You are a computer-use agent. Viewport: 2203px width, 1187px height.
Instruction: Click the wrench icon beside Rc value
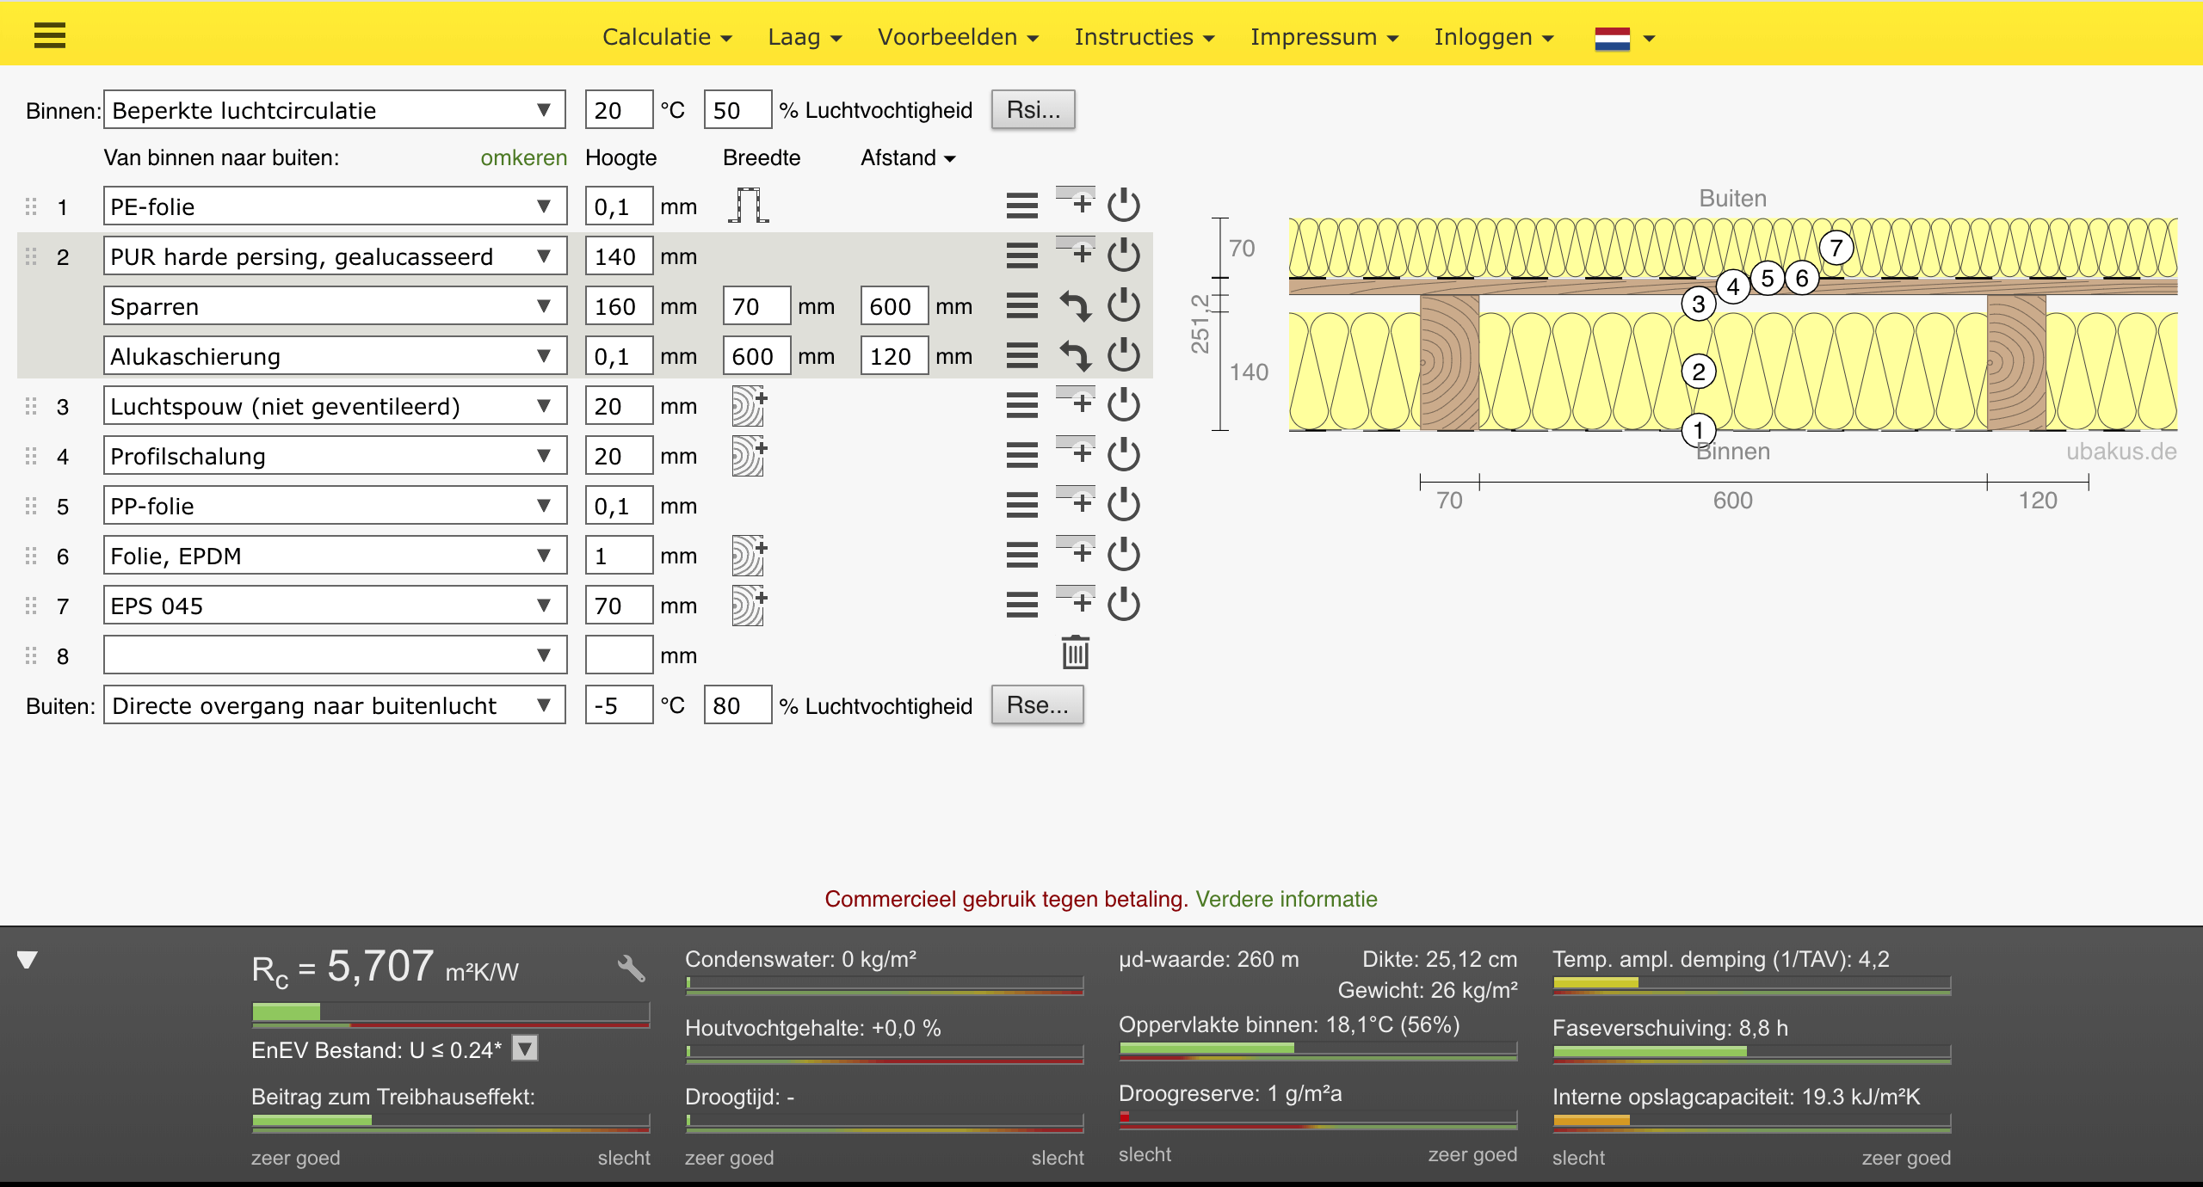631,969
